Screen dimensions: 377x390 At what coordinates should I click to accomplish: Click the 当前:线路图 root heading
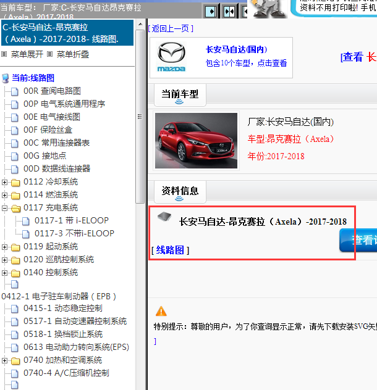click(x=33, y=78)
